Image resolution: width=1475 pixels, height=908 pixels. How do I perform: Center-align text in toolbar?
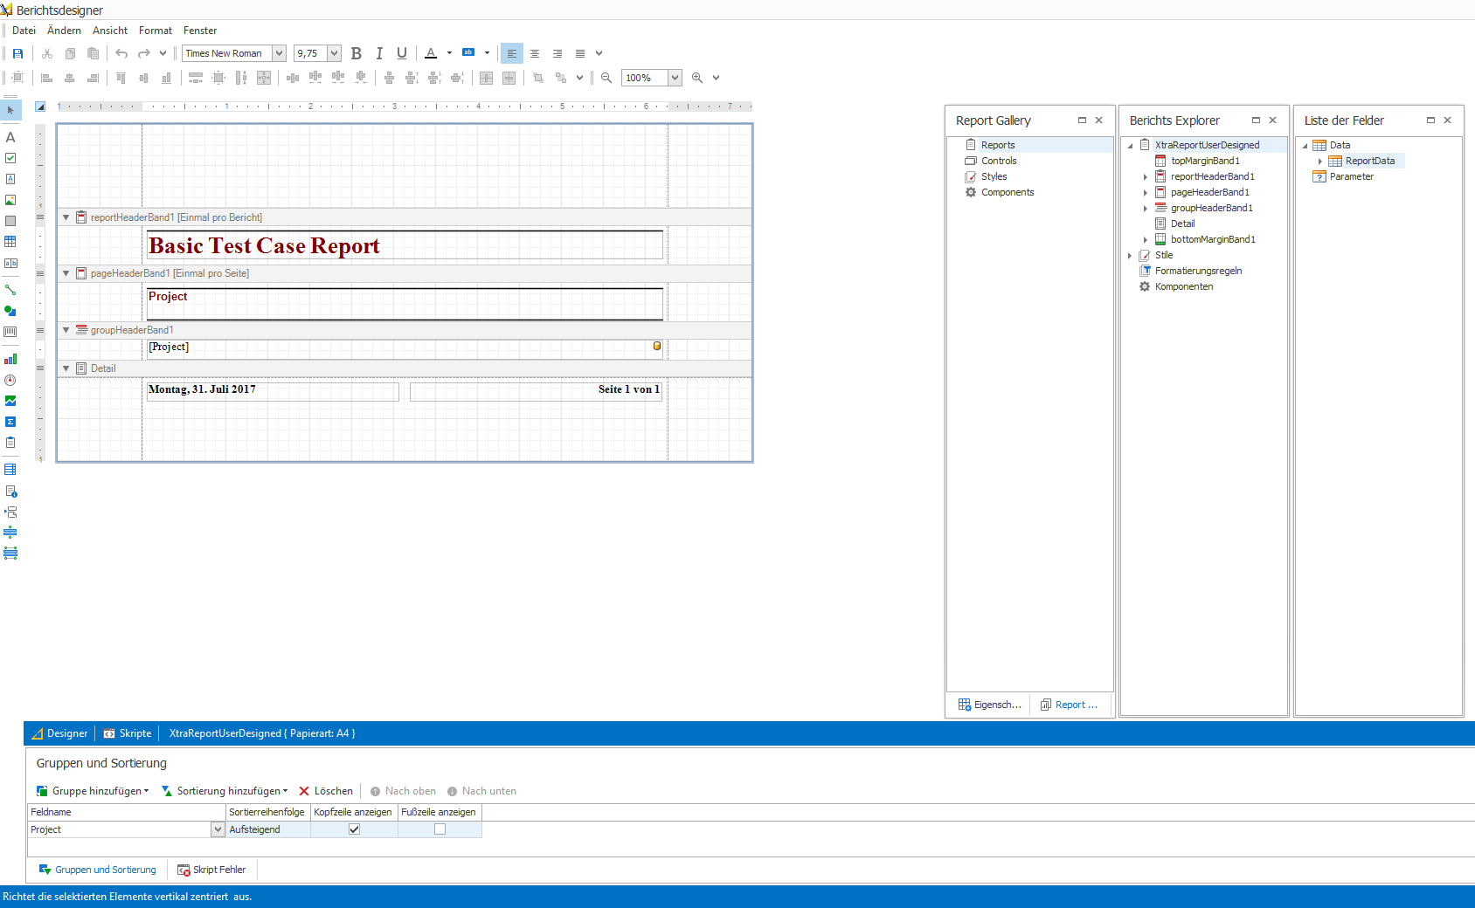coord(535,53)
